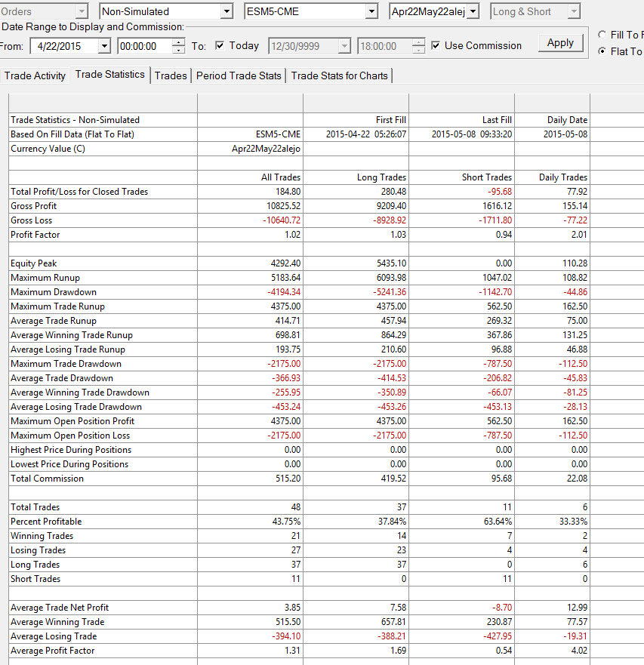Open the From date 4/22/2015 dropdown arrow

[x=104, y=46]
